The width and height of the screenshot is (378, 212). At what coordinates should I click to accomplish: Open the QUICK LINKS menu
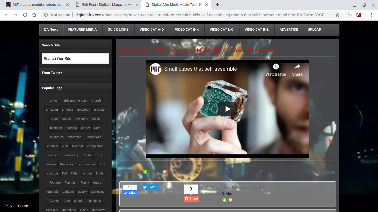pyautogui.click(x=118, y=30)
